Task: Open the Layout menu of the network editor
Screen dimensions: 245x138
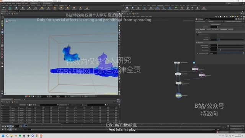Action: 142,16
